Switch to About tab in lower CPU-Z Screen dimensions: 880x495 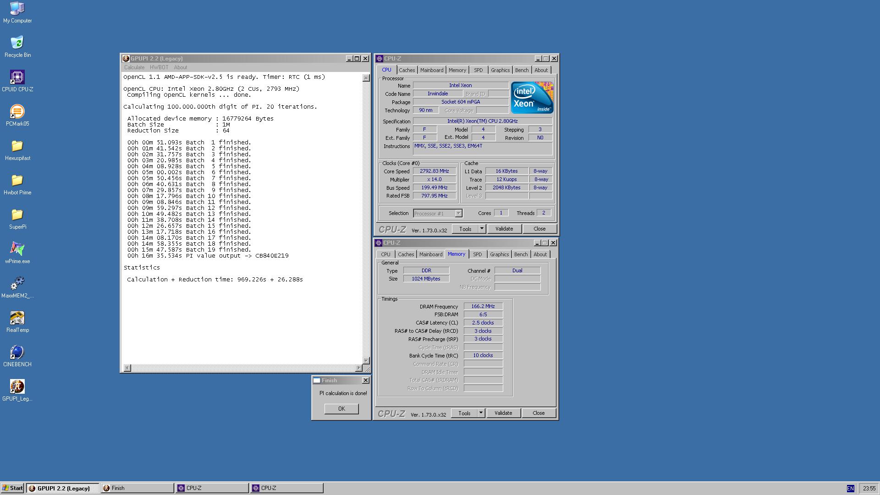[540, 254]
